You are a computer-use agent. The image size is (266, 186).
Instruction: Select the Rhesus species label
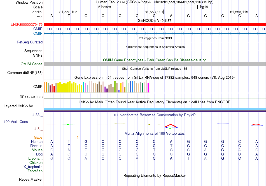tap(36, 146)
